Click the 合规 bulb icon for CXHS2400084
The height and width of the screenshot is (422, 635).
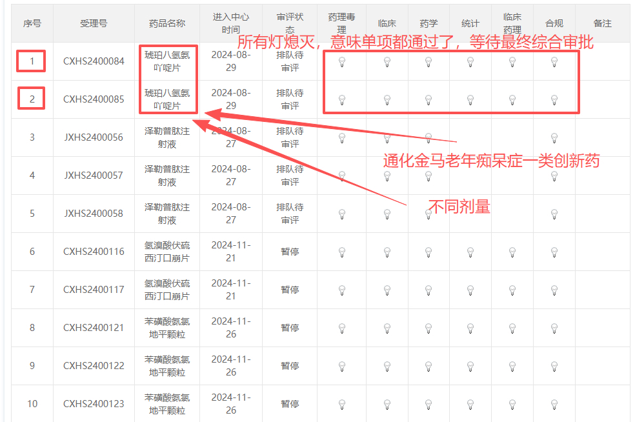tap(554, 62)
